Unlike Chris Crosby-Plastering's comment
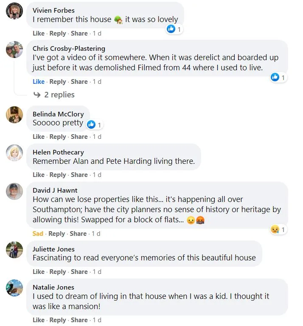This screenshot has height=326, width=303. (x=39, y=82)
